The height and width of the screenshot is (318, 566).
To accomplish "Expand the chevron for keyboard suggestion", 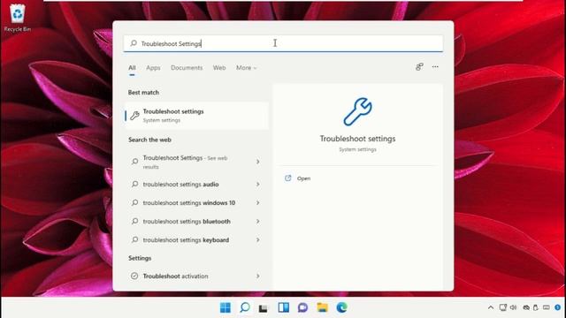I will (x=257, y=239).
